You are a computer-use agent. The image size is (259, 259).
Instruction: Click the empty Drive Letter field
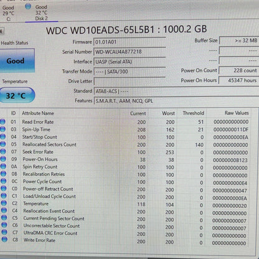(x=129, y=81)
